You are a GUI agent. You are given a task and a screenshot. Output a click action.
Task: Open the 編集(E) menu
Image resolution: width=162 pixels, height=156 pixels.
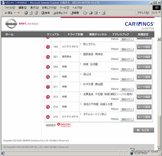(x=23, y=8)
